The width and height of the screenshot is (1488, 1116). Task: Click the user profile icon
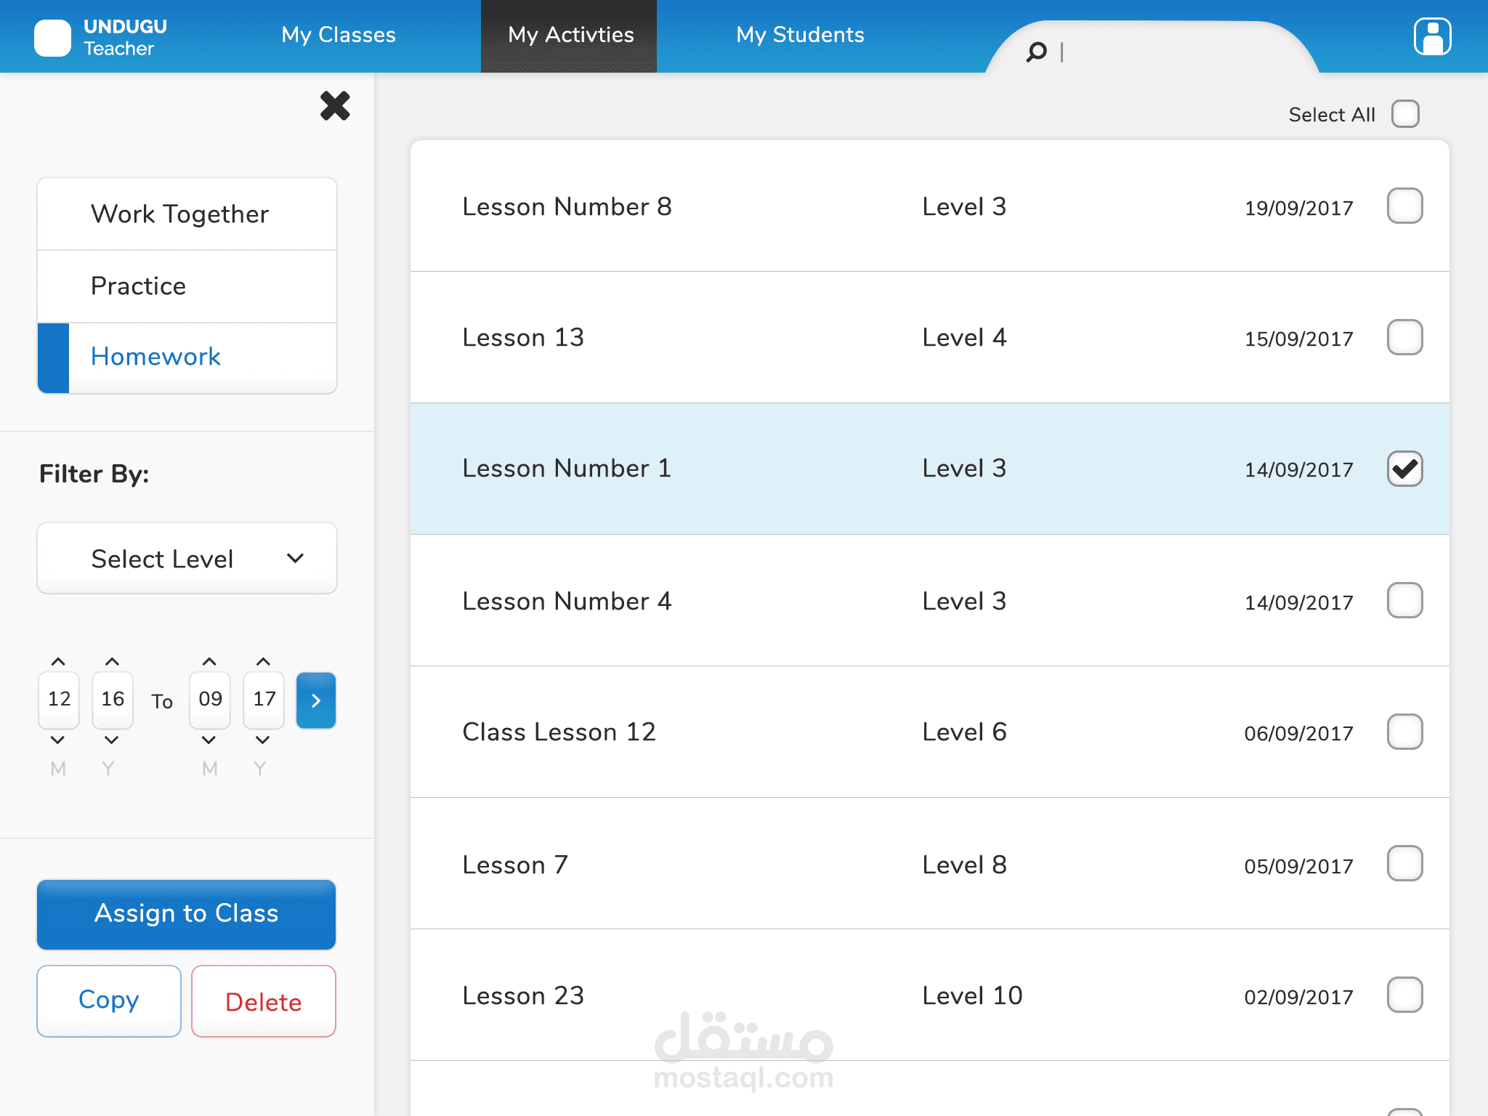1431,36
